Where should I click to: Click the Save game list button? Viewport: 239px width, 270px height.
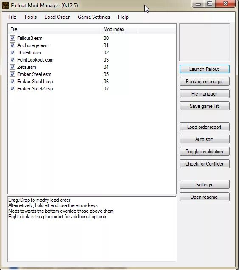coord(204,106)
